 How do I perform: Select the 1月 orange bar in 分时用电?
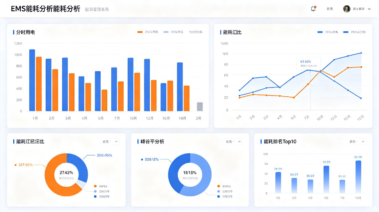point(39,84)
